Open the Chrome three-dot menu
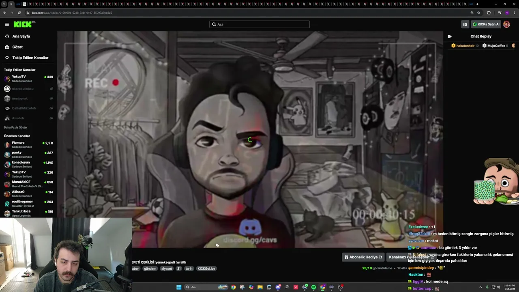Viewport: 519px width, 292px height. click(514, 13)
